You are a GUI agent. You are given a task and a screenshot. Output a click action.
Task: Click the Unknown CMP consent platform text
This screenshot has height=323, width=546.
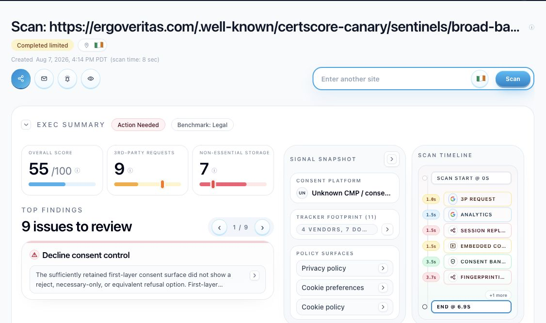point(351,193)
